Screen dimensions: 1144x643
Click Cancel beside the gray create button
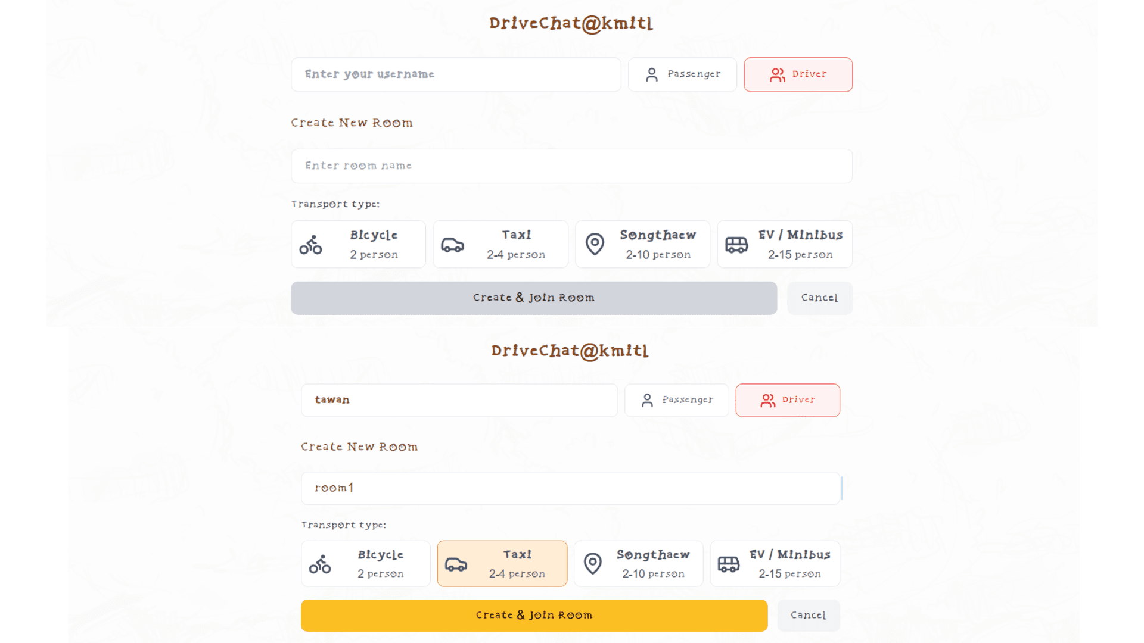819,298
